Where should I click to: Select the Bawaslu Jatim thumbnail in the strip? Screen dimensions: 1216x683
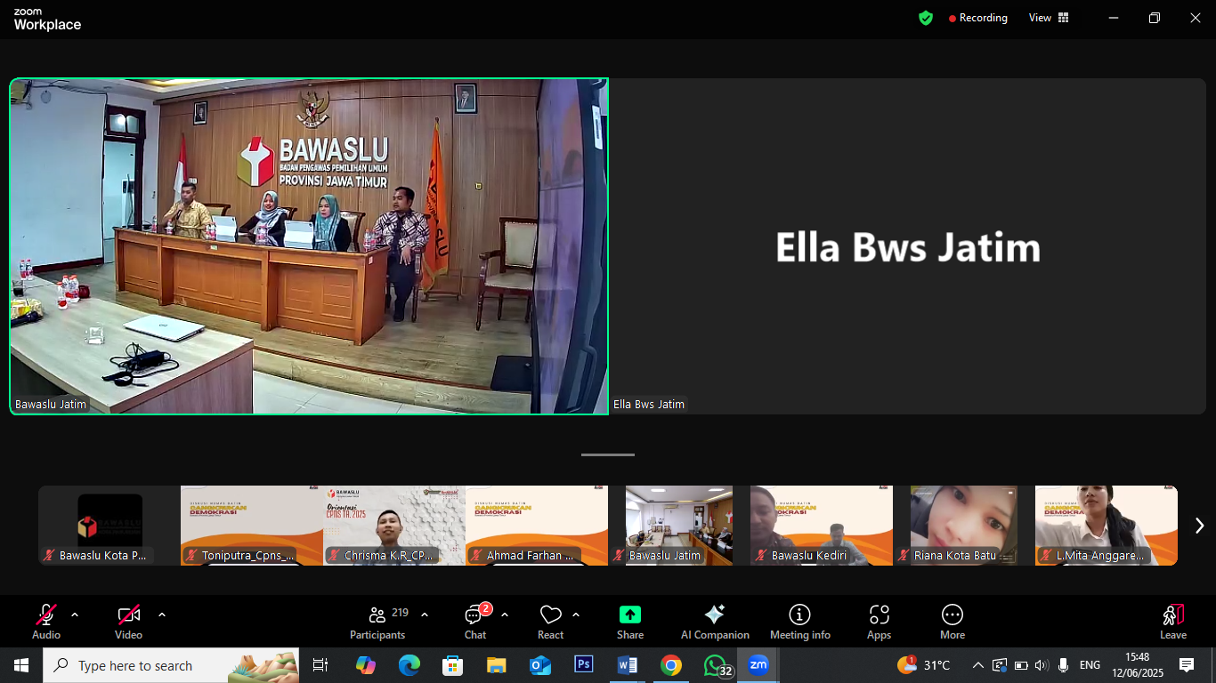(679, 526)
